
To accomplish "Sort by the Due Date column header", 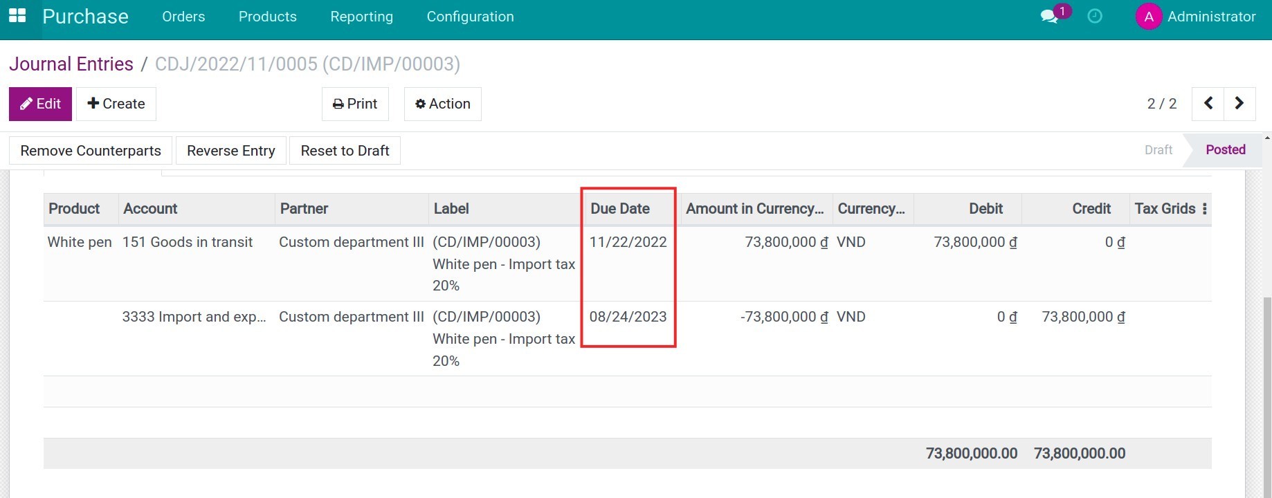I will pyautogui.click(x=620, y=209).
